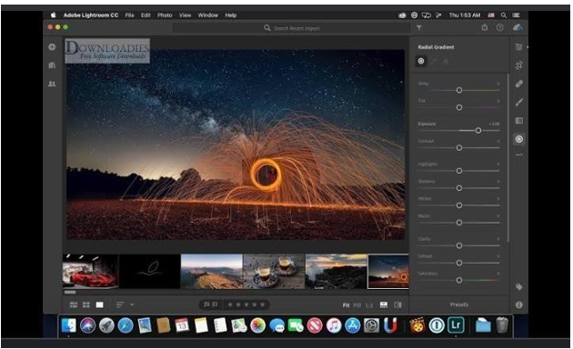Image resolution: width=573 pixels, height=349 pixels.
Task: Select the Radial Gradient tool
Action: tap(519, 139)
